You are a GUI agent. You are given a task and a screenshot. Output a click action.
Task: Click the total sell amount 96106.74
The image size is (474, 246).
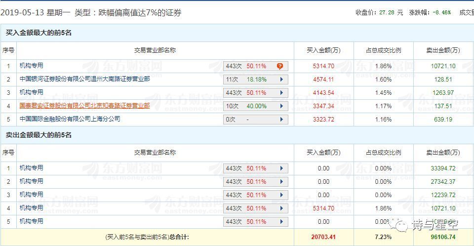point(443,237)
